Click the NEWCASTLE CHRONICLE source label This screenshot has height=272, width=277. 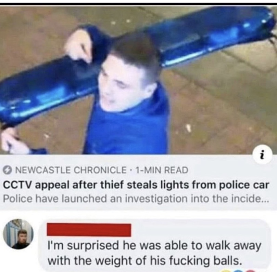click(71, 170)
